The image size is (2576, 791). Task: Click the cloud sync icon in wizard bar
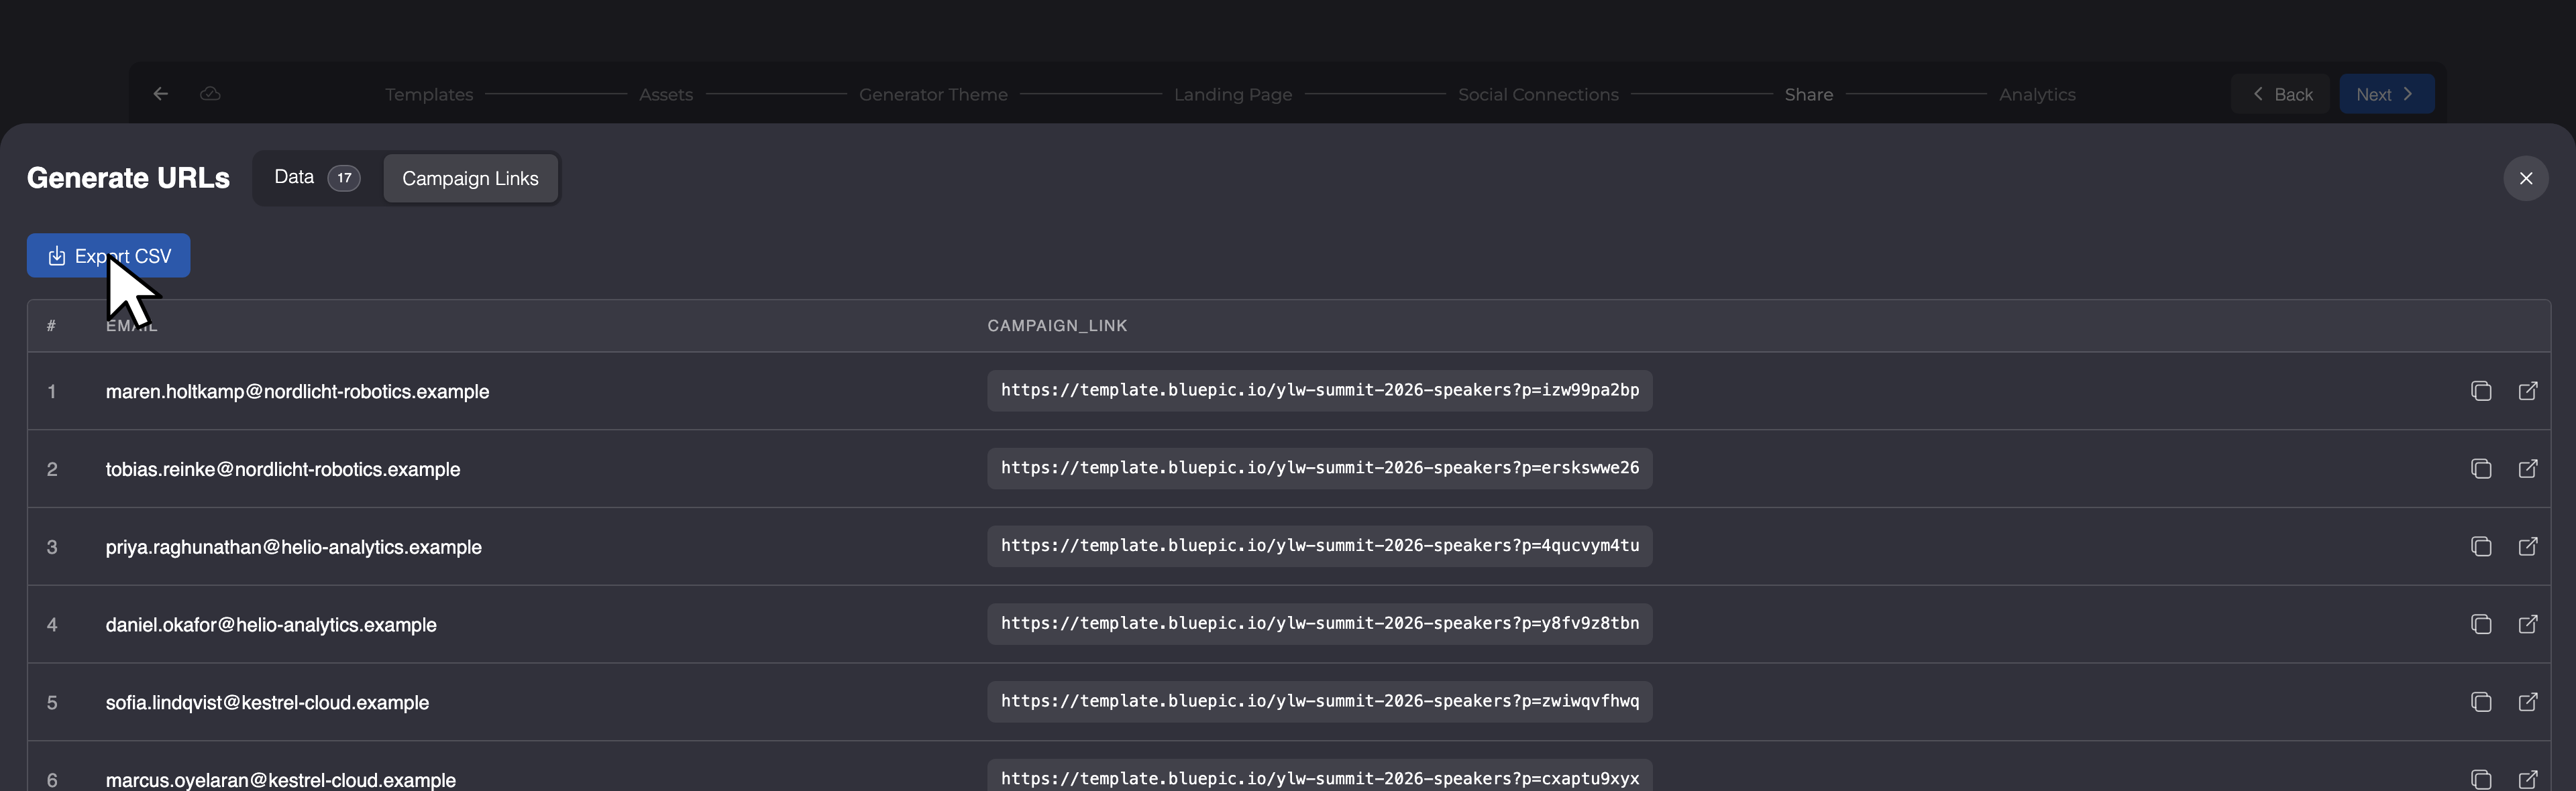pyautogui.click(x=210, y=94)
